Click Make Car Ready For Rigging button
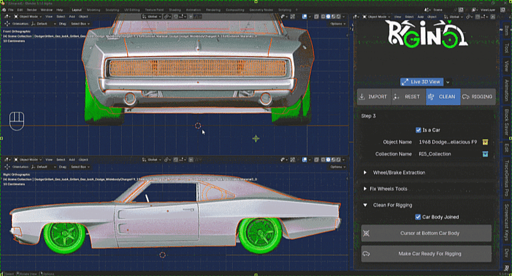Image resolution: width=512 pixels, height=276 pixels. [426, 253]
